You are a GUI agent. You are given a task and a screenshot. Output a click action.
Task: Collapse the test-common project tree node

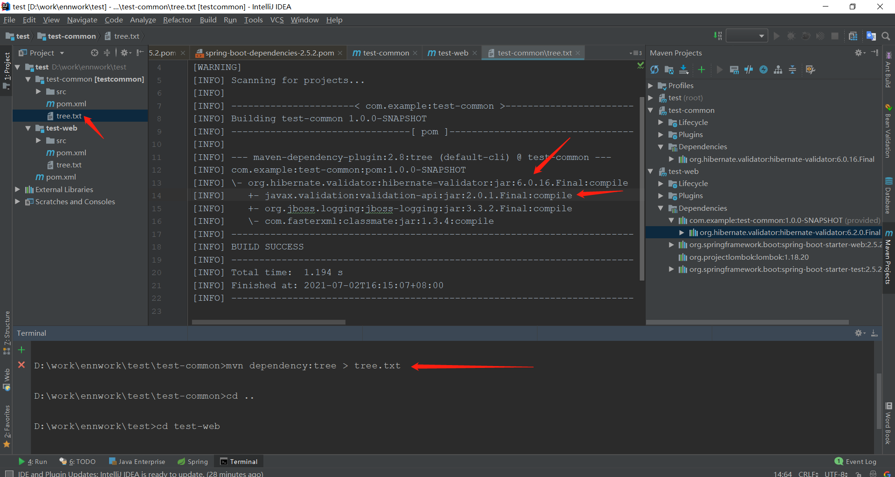tap(28, 79)
